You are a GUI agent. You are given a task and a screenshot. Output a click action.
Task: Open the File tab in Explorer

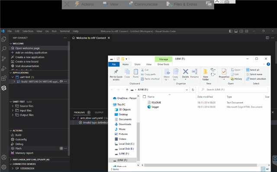point(114,65)
